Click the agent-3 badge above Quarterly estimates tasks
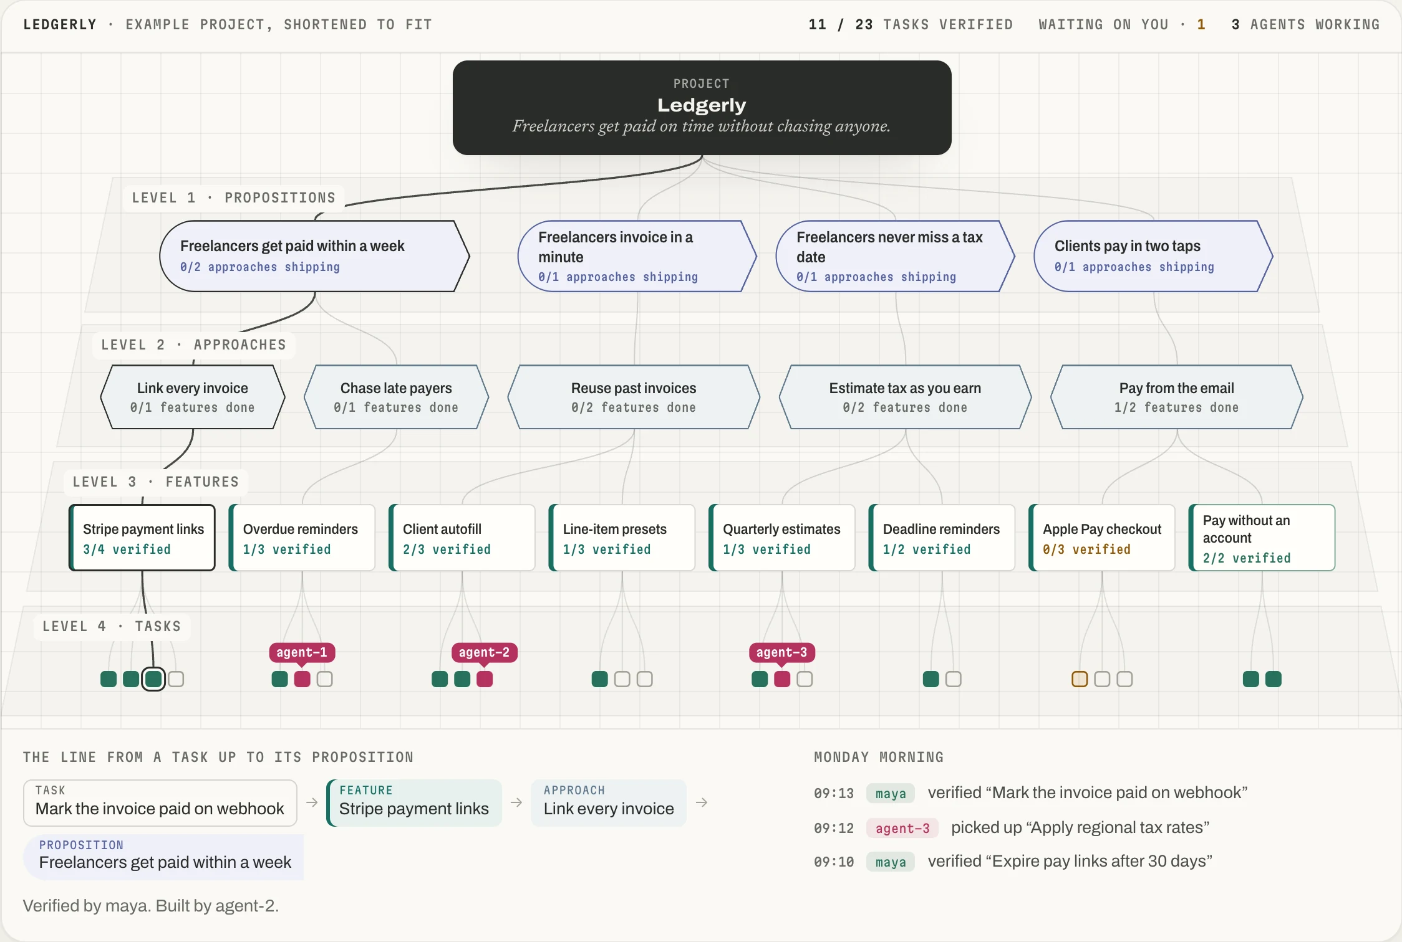 782,652
